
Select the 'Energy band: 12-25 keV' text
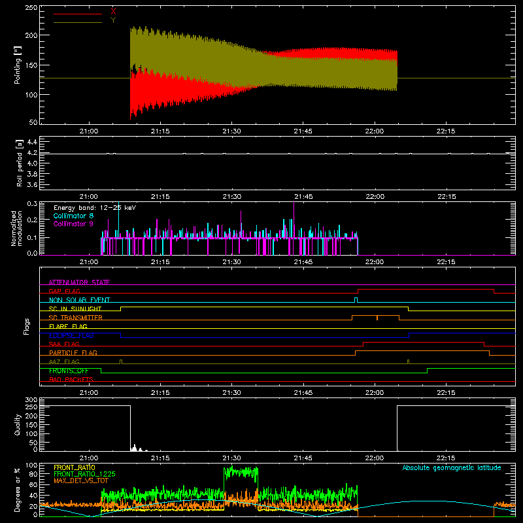pos(95,208)
